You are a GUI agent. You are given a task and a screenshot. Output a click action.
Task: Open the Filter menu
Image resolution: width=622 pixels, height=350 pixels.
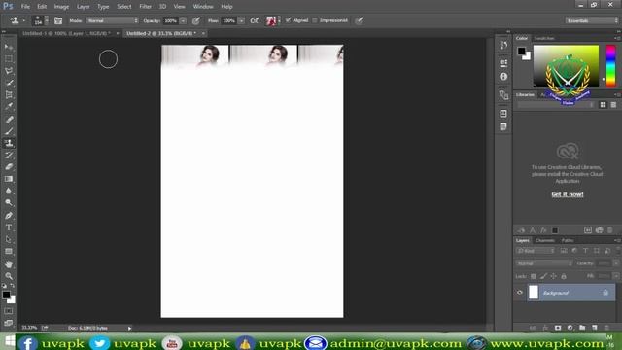(145, 7)
